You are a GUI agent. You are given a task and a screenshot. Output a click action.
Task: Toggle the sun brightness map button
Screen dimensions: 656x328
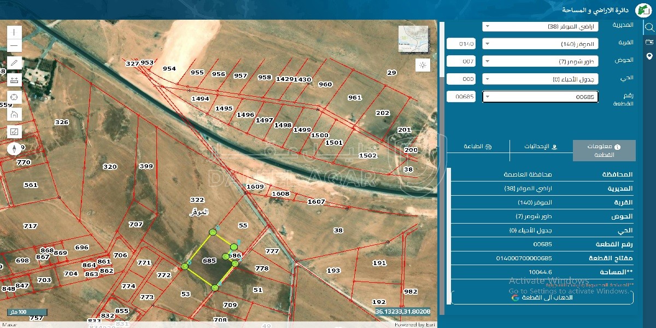(423, 65)
